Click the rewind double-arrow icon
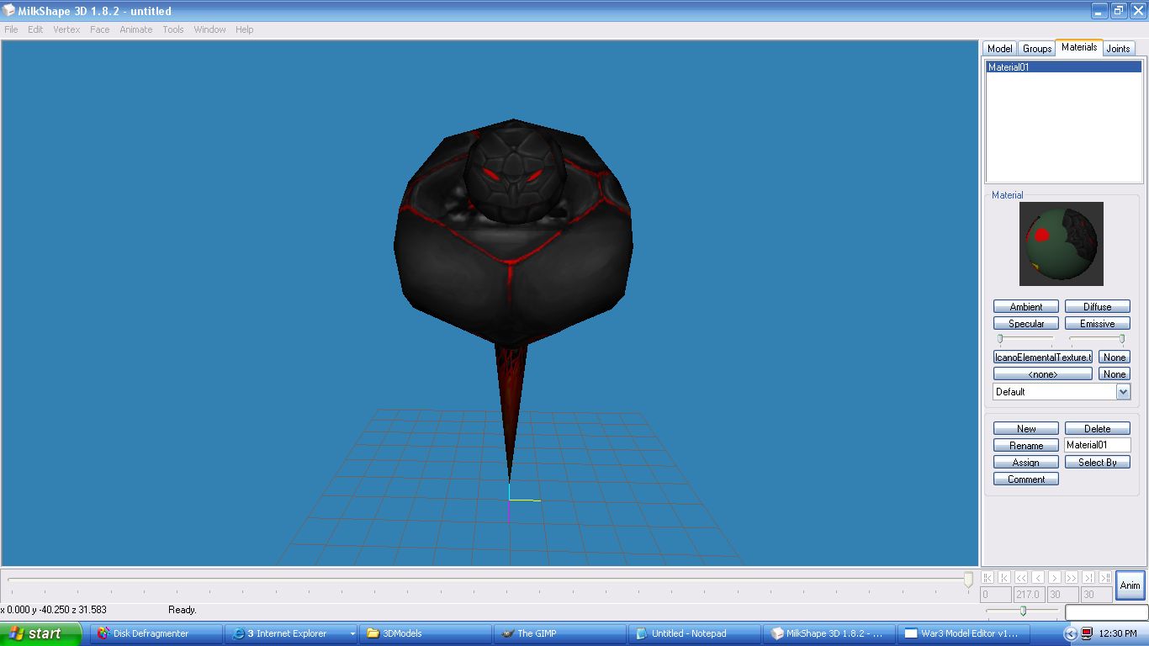This screenshot has height=646, width=1149. click(1021, 578)
